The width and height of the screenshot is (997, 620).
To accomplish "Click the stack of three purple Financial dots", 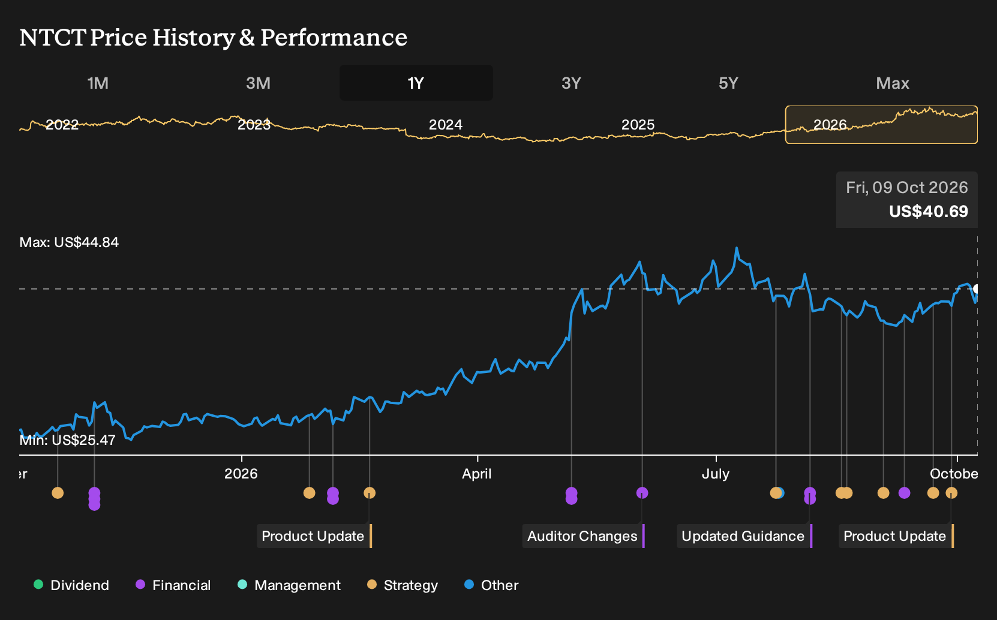I will pos(94,499).
